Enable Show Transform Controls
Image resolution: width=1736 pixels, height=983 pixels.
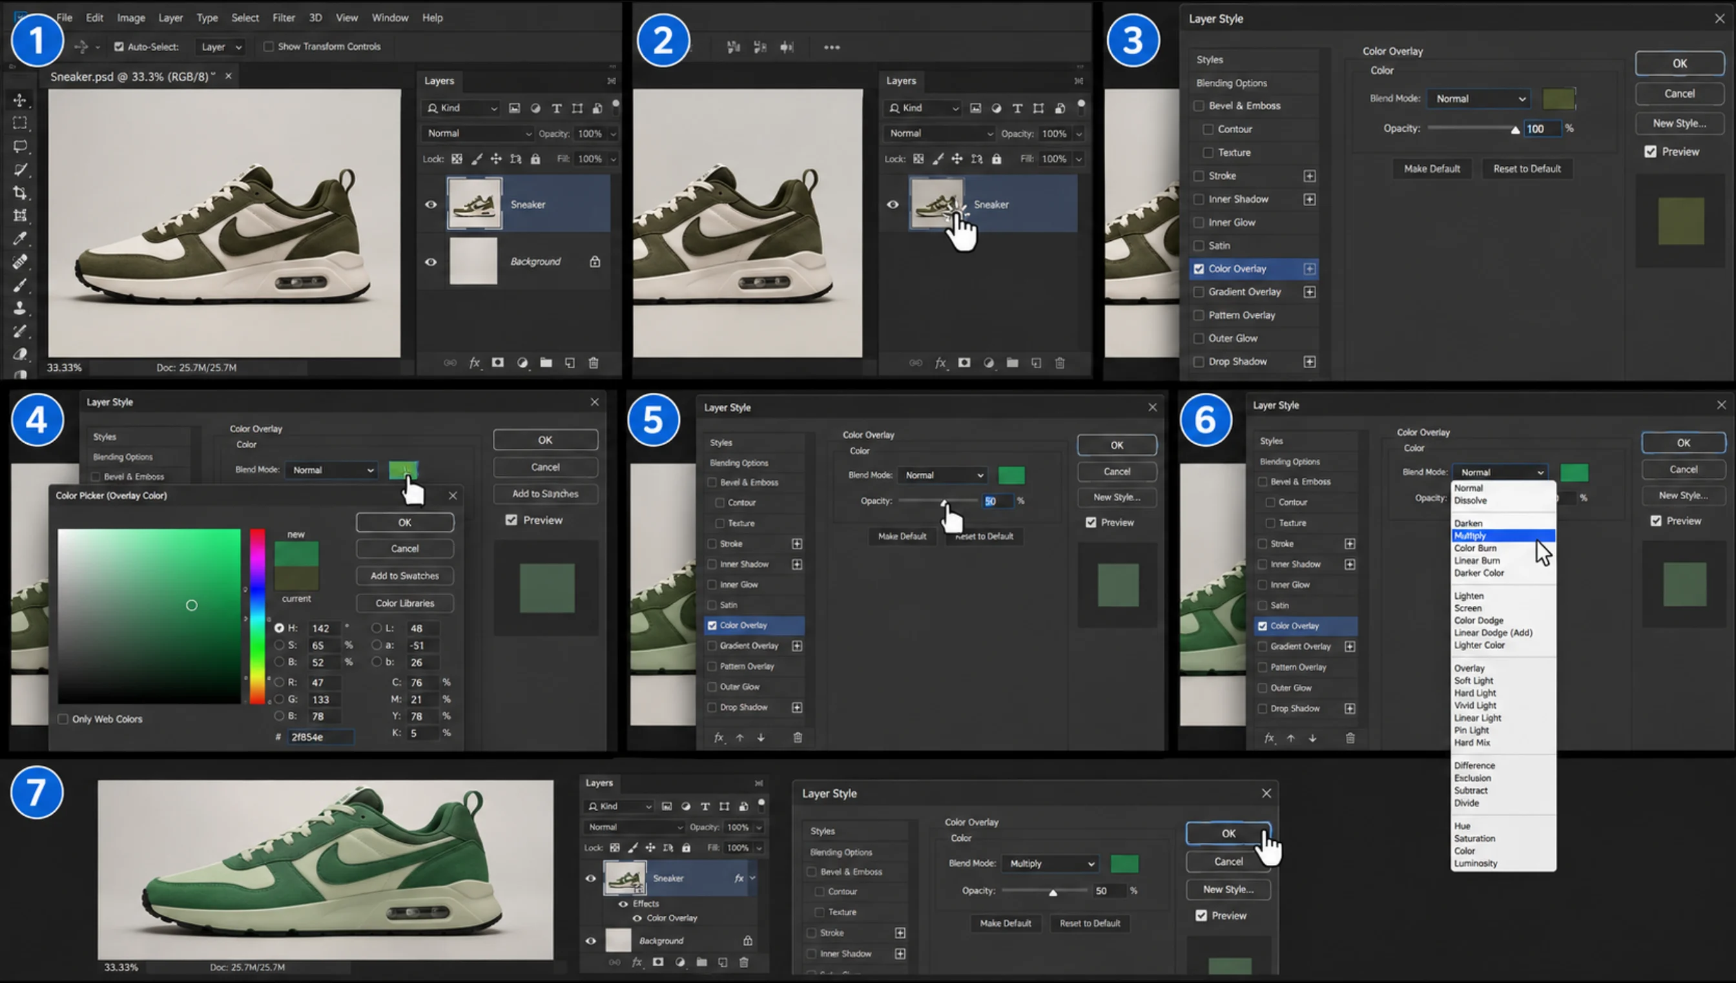pos(269,47)
